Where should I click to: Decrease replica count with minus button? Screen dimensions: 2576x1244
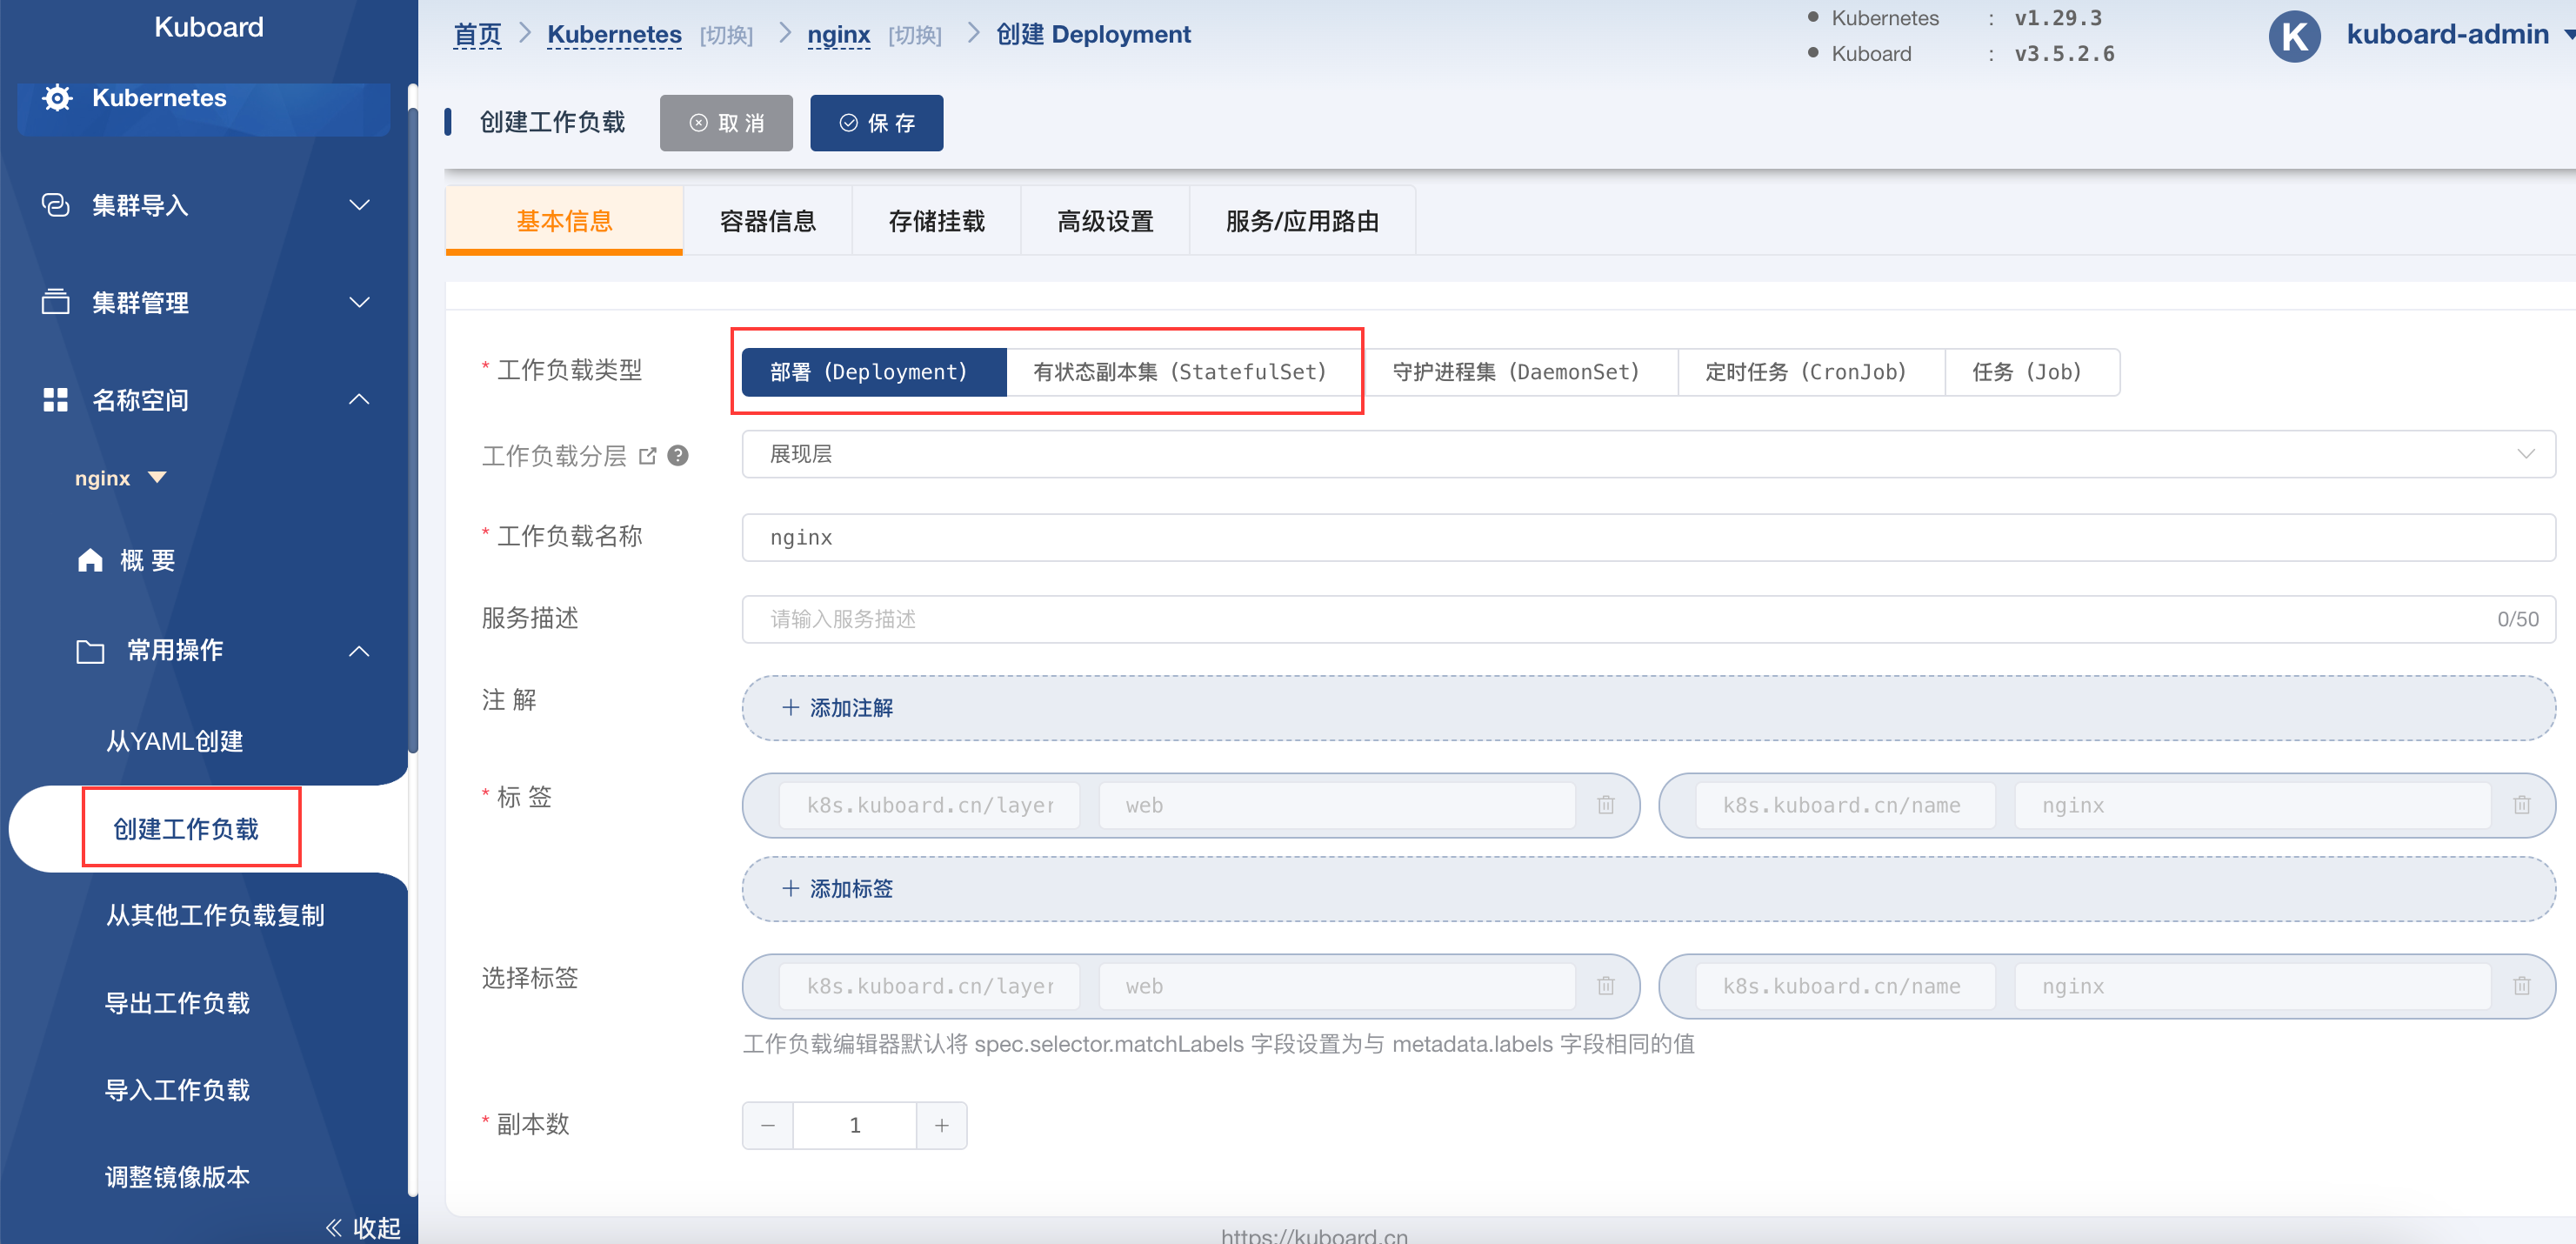coord(768,1125)
